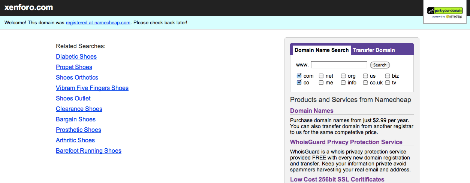Open the Propet Shoes link
470x183 pixels.
[x=74, y=67]
